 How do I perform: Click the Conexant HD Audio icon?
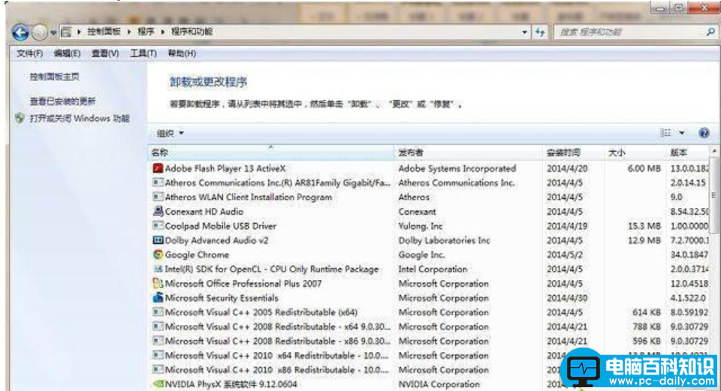[x=158, y=212]
